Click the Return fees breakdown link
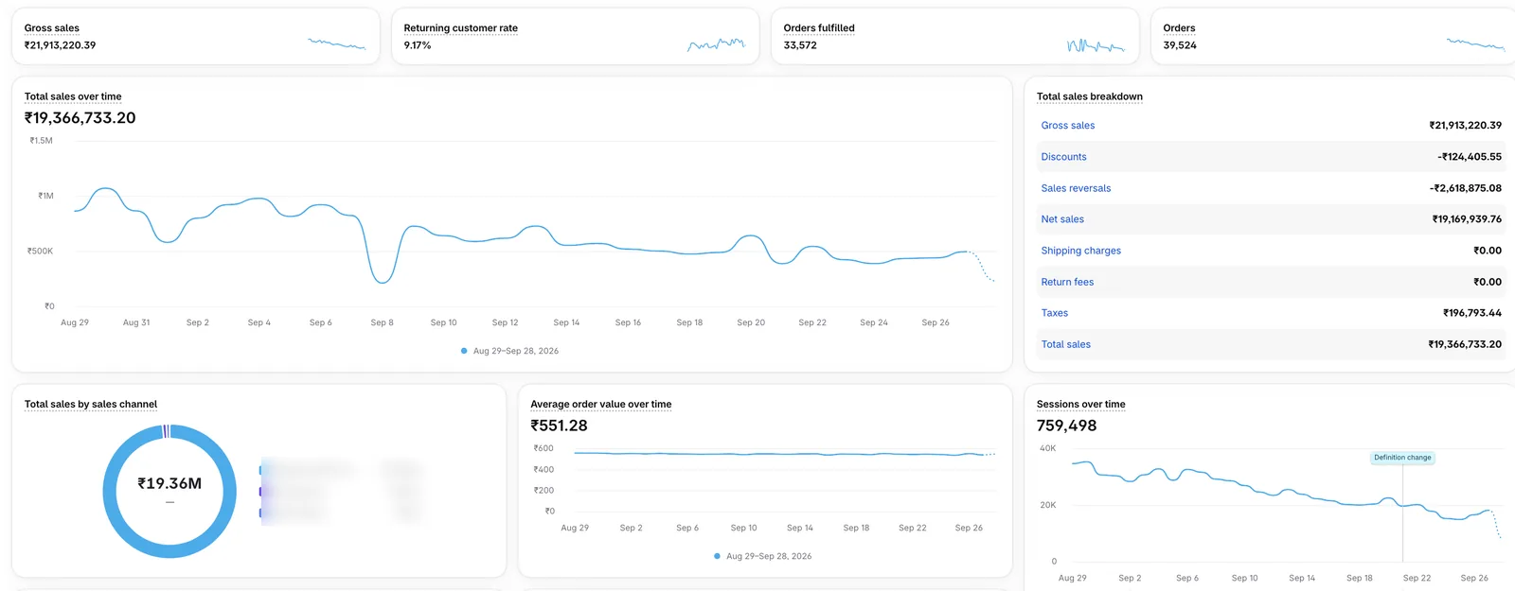 1067,282
